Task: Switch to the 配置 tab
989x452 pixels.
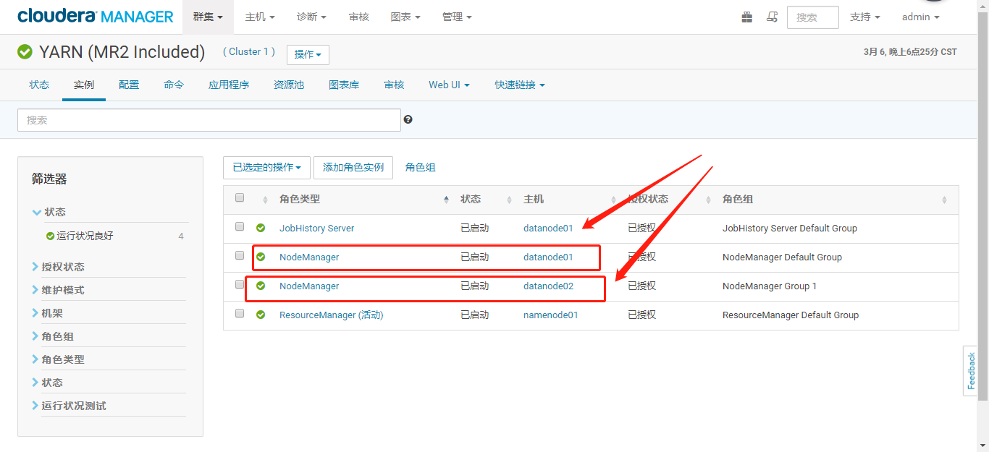Action: [x=129, y=85]
